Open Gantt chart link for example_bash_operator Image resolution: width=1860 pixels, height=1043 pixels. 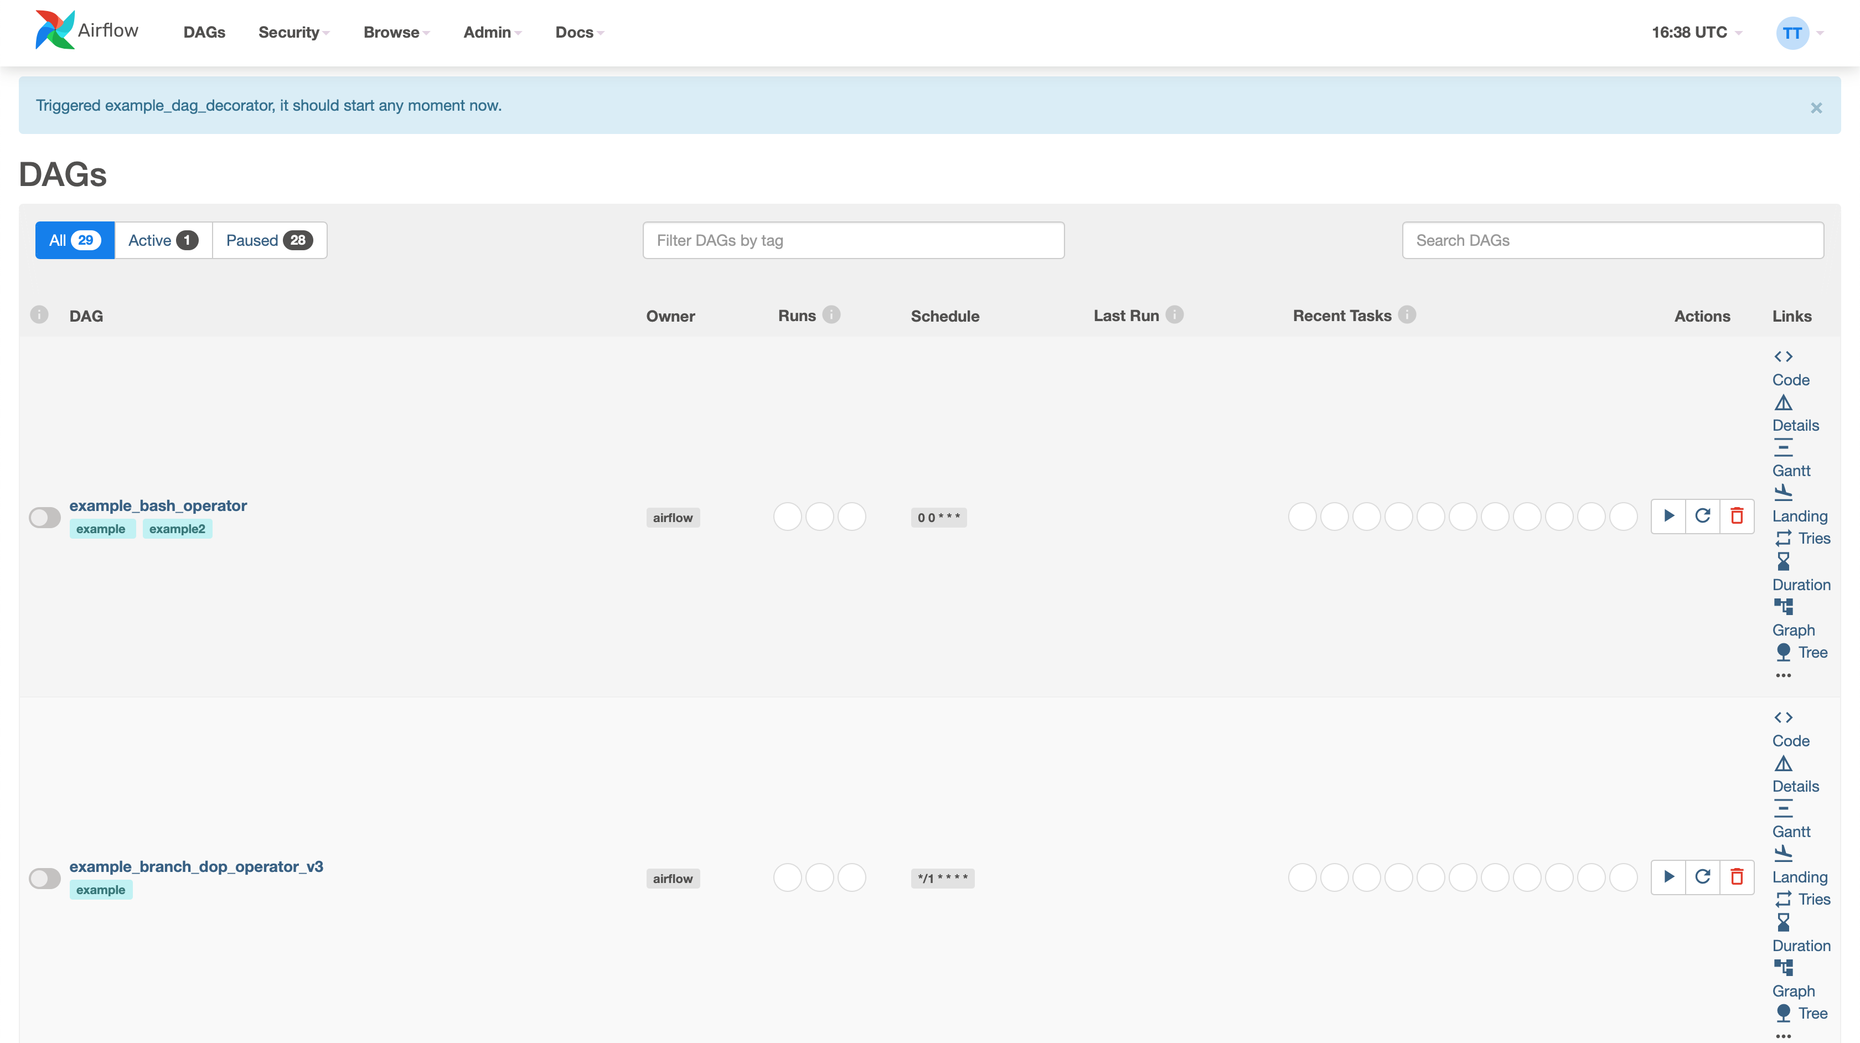pos(1791,470)
